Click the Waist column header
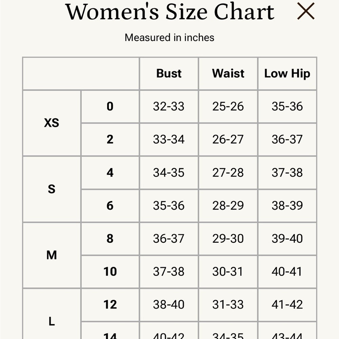339x339 pixels. [x=228, y=74]
